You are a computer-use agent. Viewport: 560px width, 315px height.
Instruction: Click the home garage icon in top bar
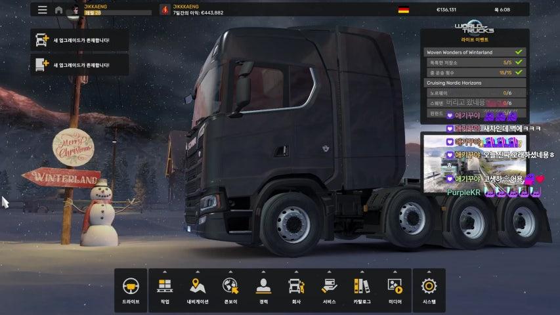[x=59, y=10]
